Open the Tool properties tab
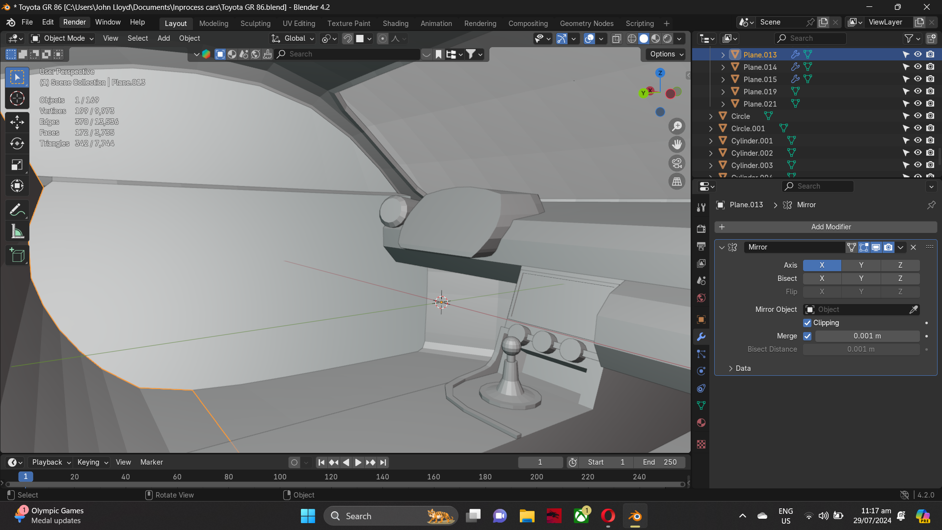Screen dimensions: 942x530 pyautogui.click(x=701, y=207)
